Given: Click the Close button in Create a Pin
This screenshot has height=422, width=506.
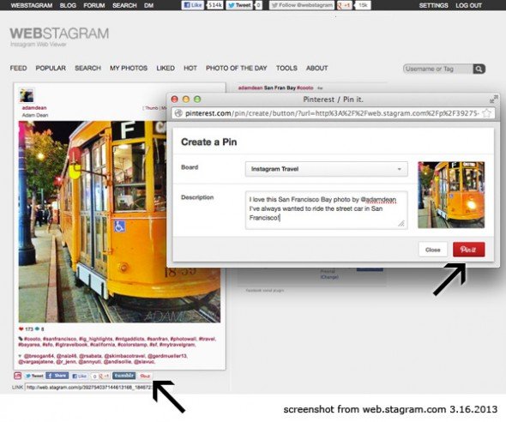Looking at the screenshot, I should point(433,250).
